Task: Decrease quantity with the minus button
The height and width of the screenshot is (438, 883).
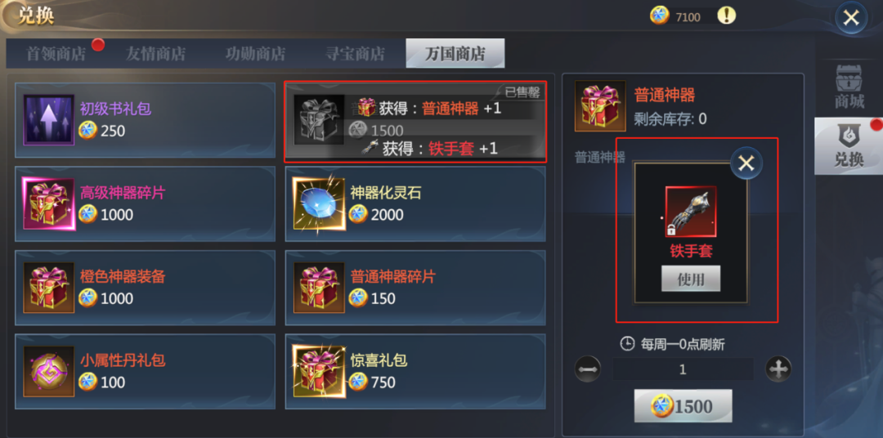Action: 587,369
